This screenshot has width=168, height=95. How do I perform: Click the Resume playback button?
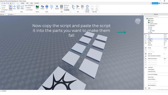(x=78, y=7)
